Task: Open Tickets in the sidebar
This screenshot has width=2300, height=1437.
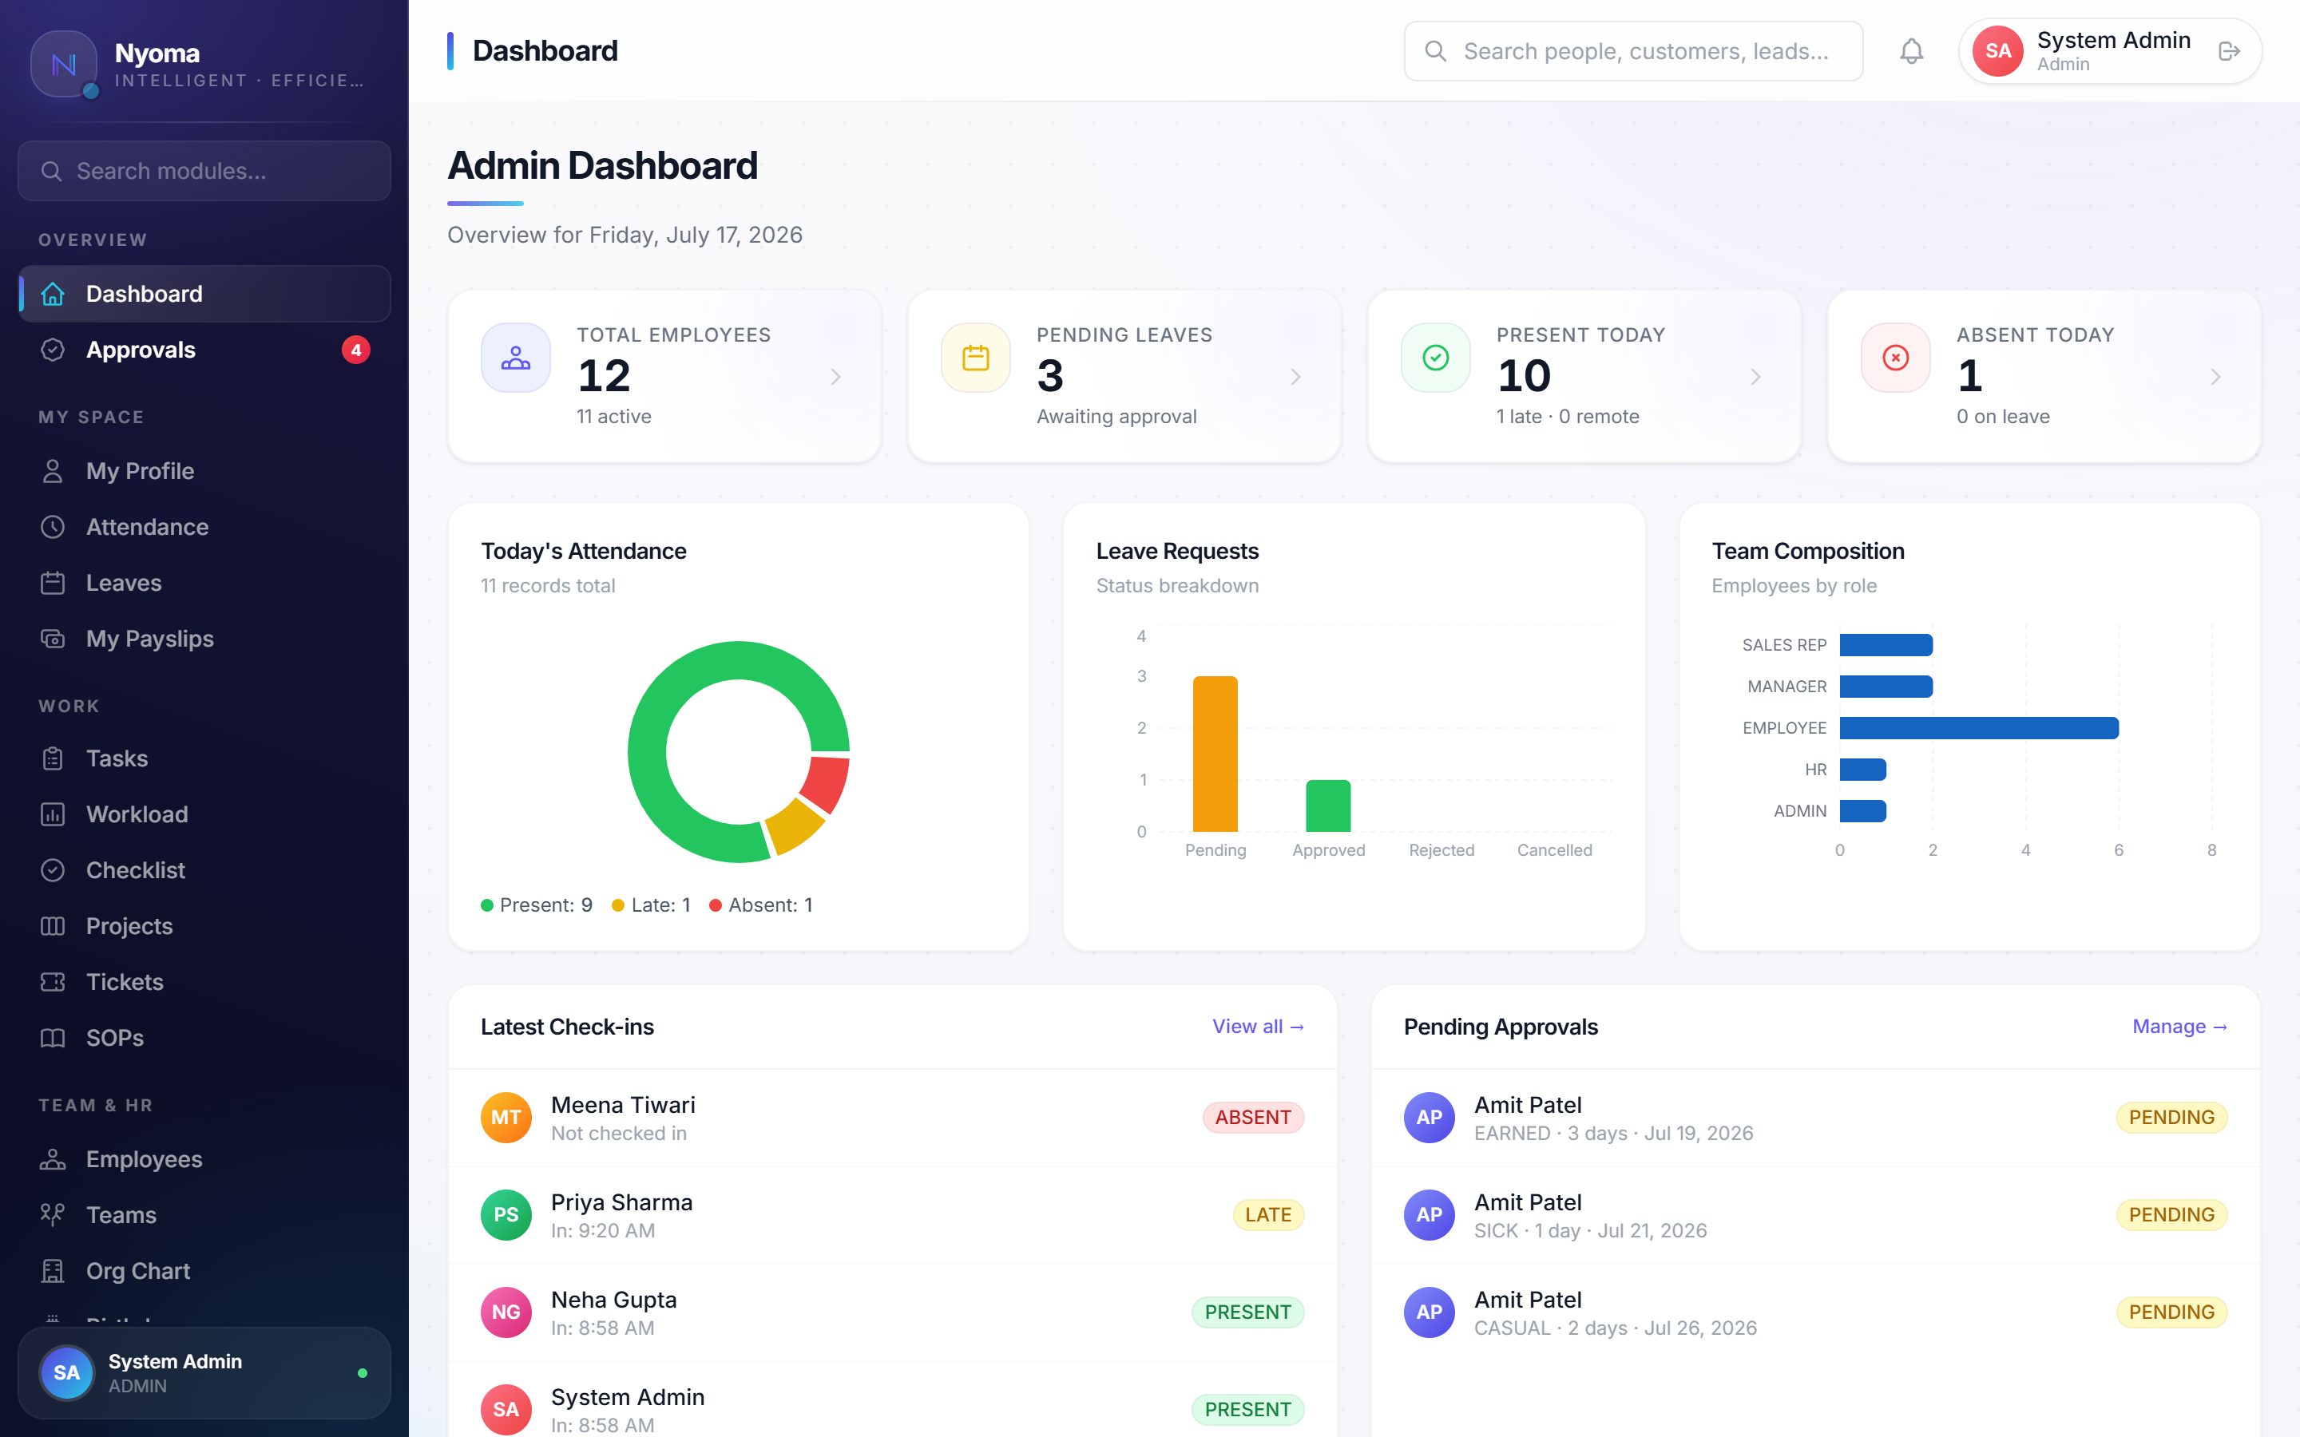Action: click(204, 982)
